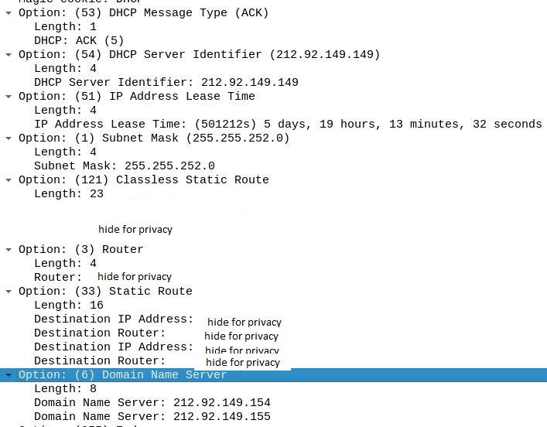Collapse the Static Route option
The image size is (547, 427).
[x=8, y=292]
